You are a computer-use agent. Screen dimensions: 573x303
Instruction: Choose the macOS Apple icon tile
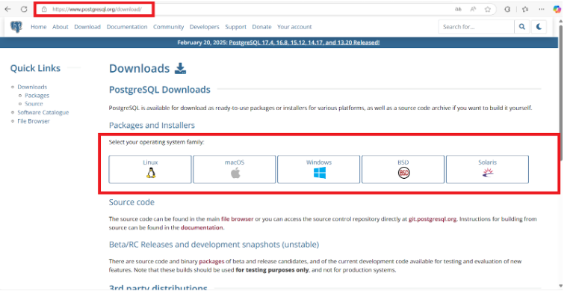click(x=235, y=169)
